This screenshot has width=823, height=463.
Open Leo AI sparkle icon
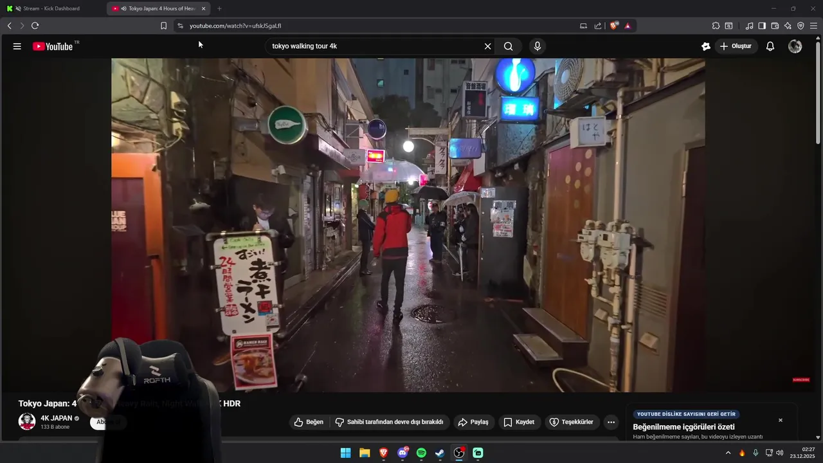(x=788, y=26)
